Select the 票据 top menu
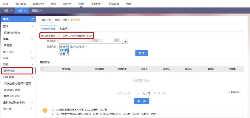The width and height of the screenshot is (250, 118). [x=81, y=4]
